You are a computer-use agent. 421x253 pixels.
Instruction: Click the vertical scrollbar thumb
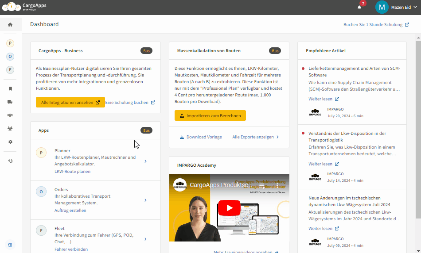[418, 130]
